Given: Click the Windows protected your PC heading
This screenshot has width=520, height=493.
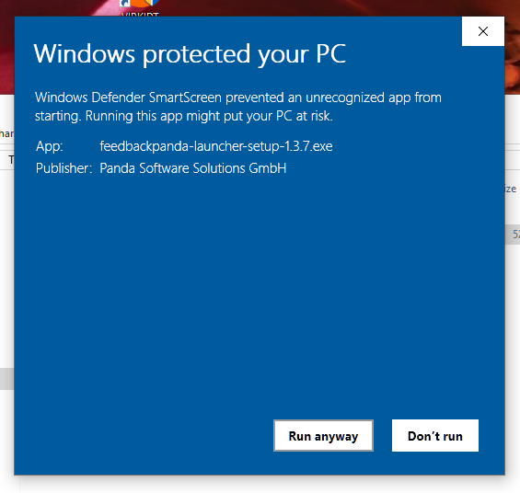Looking at the screenshot, I should coord(190,53).
